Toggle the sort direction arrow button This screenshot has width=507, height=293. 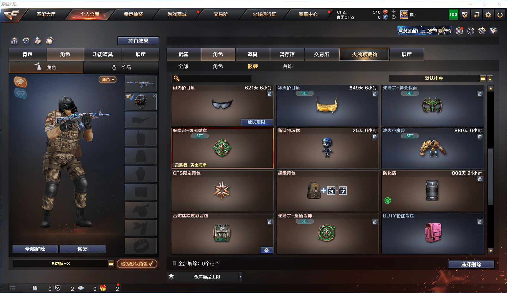[x=490, y=78]
